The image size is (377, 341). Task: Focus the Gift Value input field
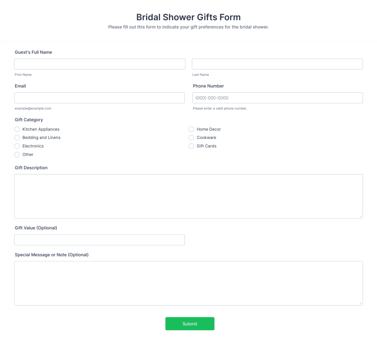(100, 239)
